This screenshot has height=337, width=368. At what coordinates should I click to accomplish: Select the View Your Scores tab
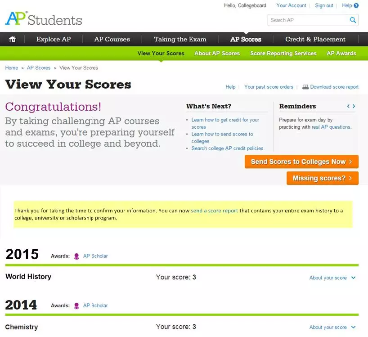click(161, 53)
